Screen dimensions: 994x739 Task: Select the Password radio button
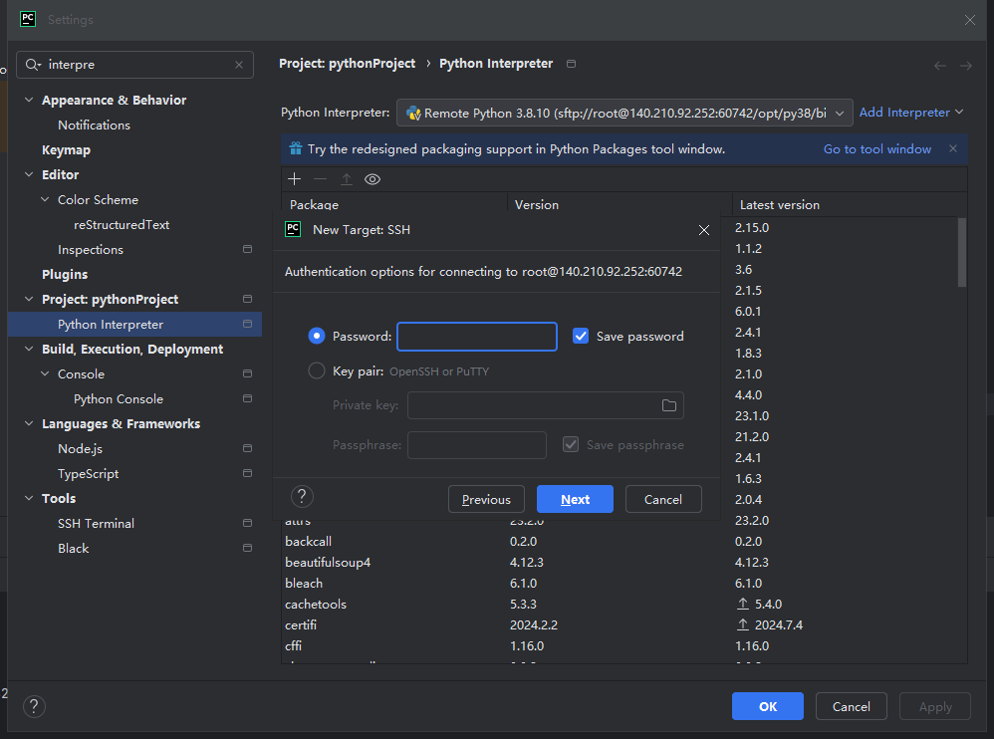(317, 336)
